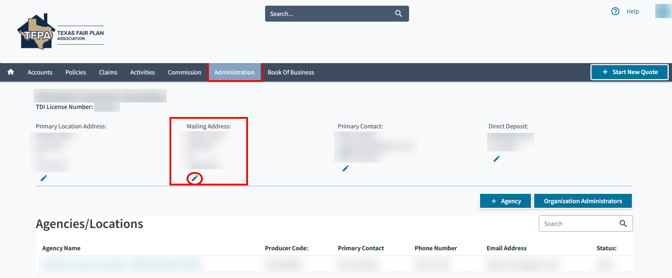Click the TFPA logo
672x278 pixels.
pos(60,33)
